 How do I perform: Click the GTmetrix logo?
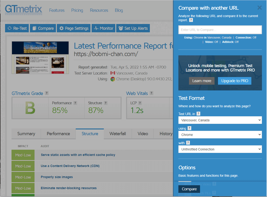pyautogui.click(x=23, y=9)
